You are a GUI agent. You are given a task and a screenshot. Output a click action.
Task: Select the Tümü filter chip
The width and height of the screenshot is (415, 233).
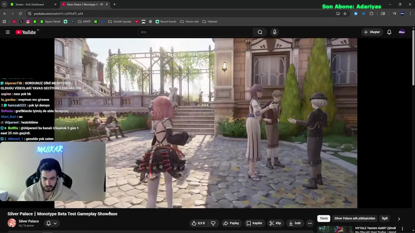click(324, 218)
